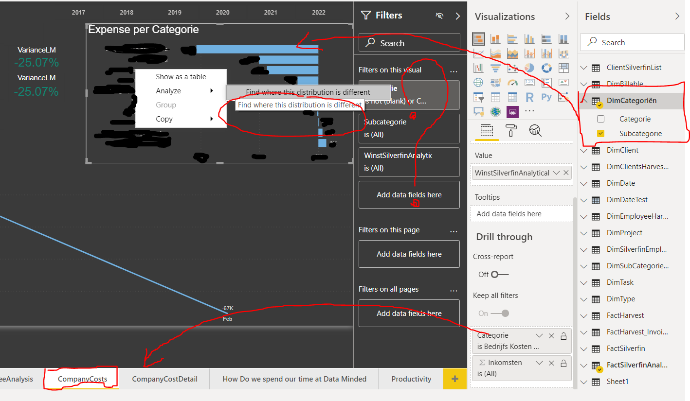Pick the Line and clustered column chart
Viewport: 690px width, 401px height.
(x=546, y=53)
